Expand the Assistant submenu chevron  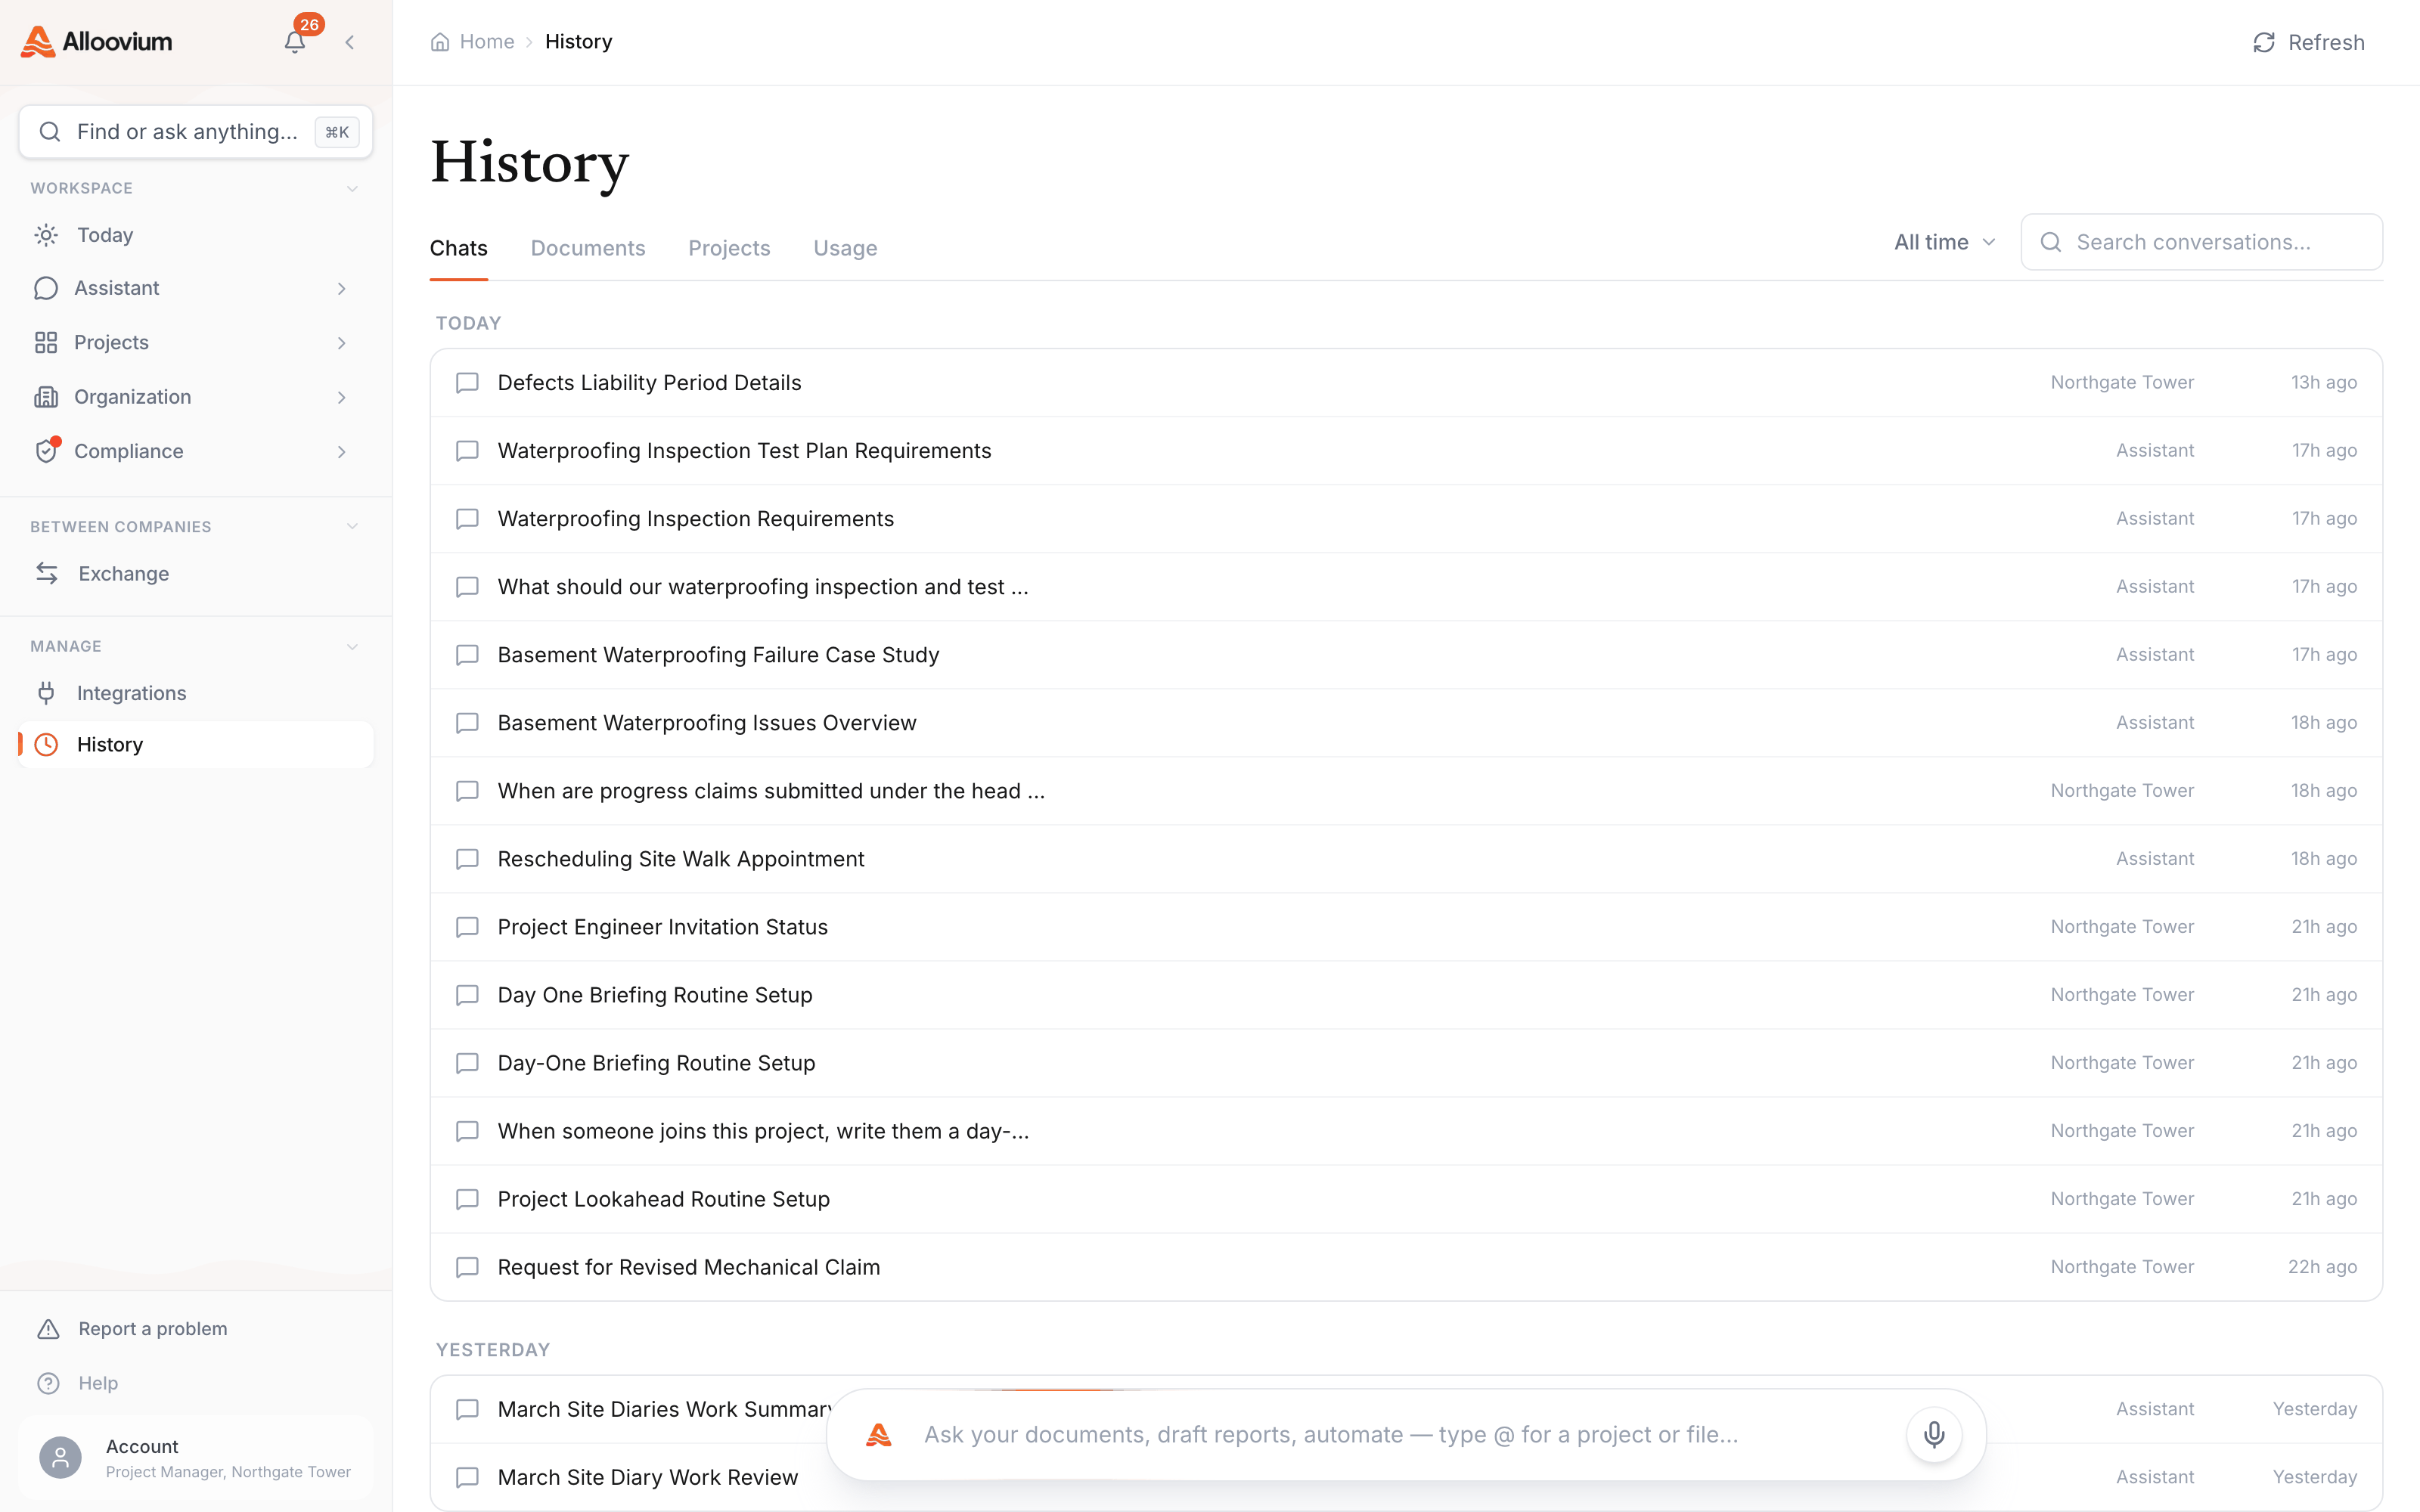[342, 289]
